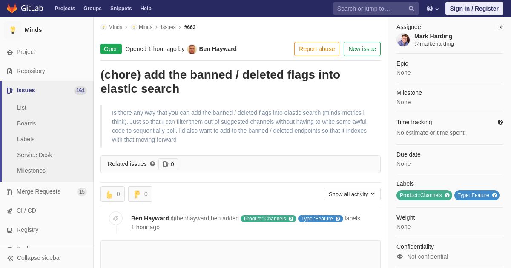The image size is (511, 268).
Task: Collapse the right sidebar with double arrow
Action: (501, 27)
